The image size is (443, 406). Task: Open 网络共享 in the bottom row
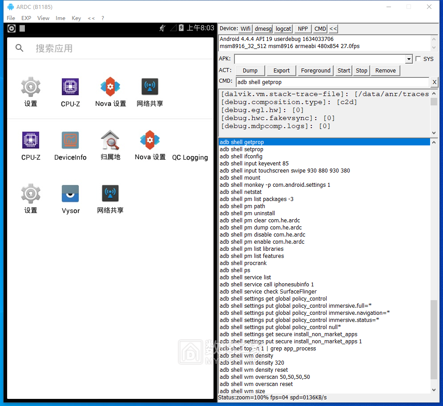(110, 198)
